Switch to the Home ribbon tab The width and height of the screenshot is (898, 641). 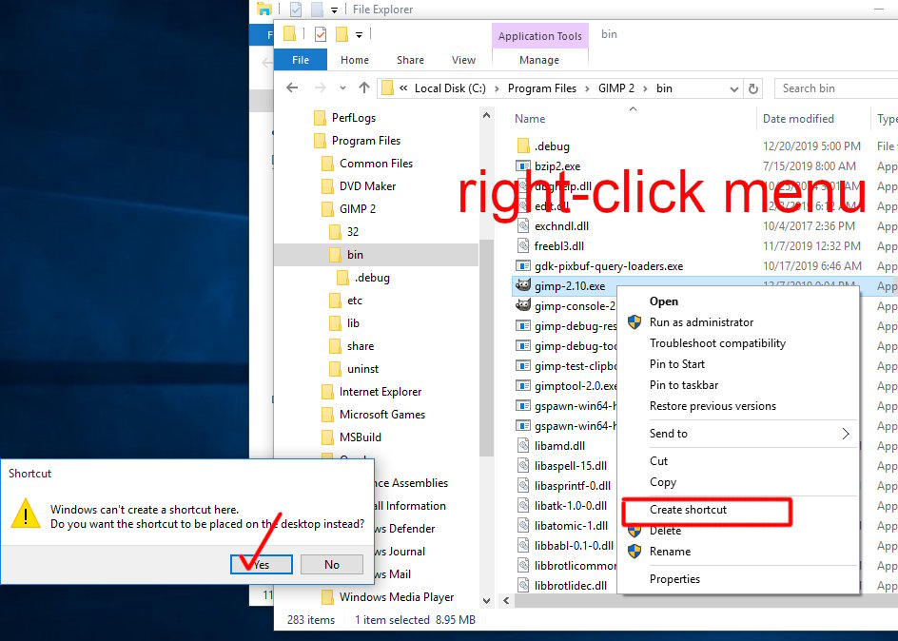[x=355, y=60]
